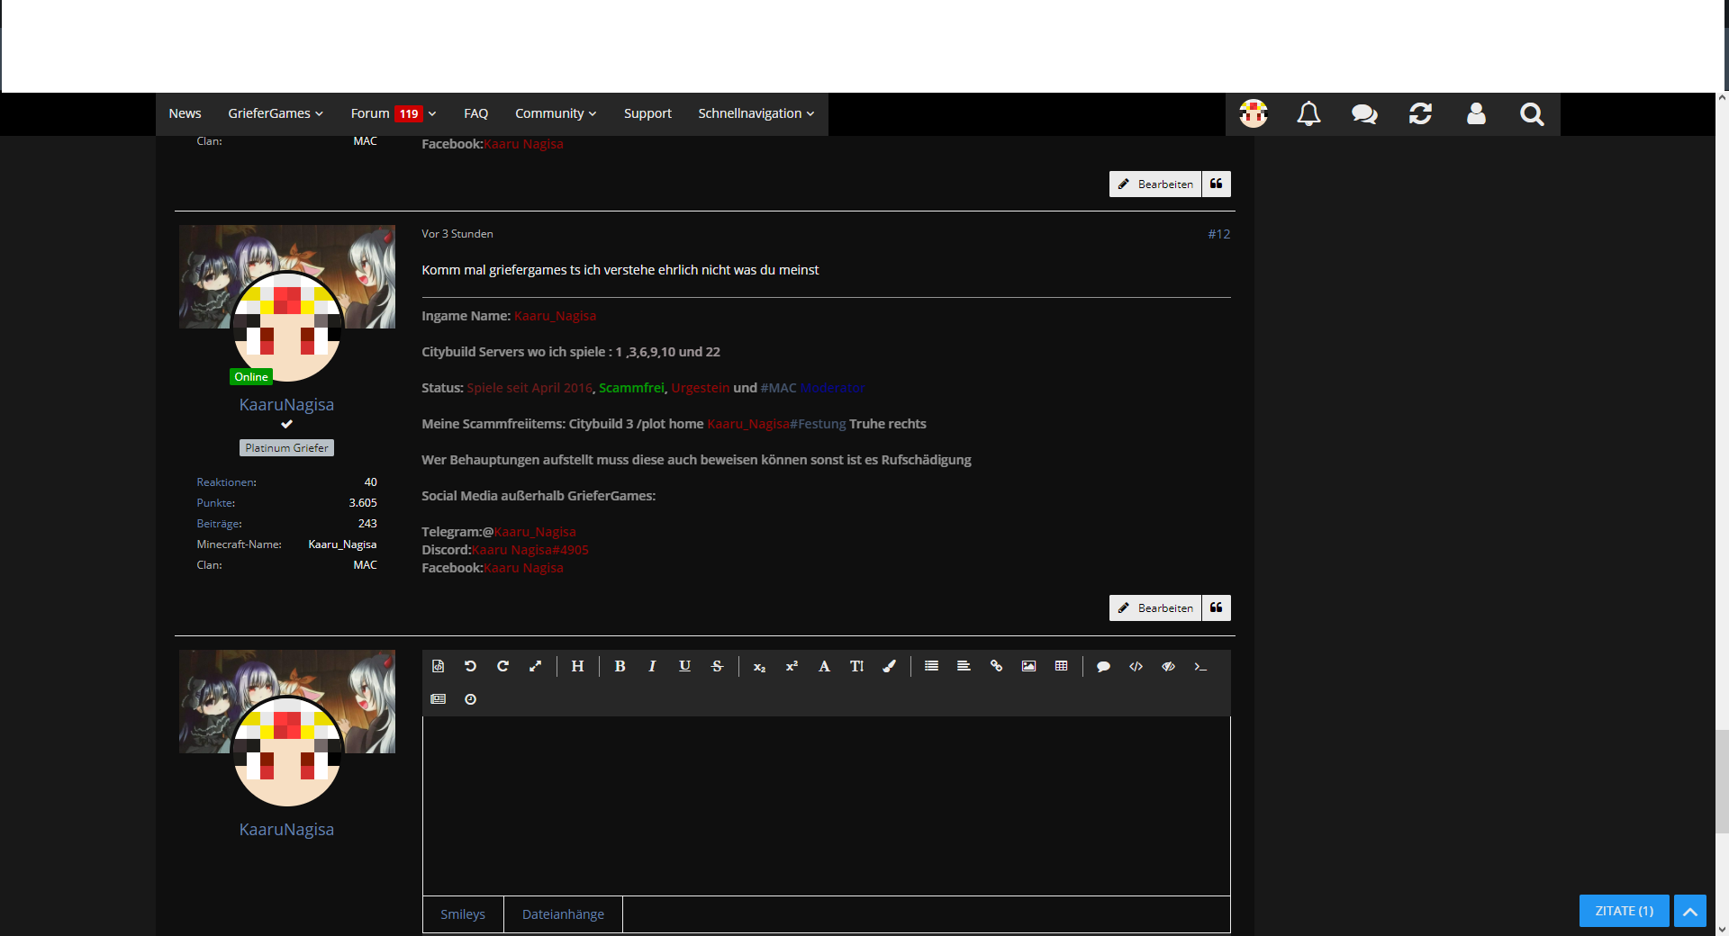
Task: Expand the Community dropdown menu
Action: pos(556,113)
